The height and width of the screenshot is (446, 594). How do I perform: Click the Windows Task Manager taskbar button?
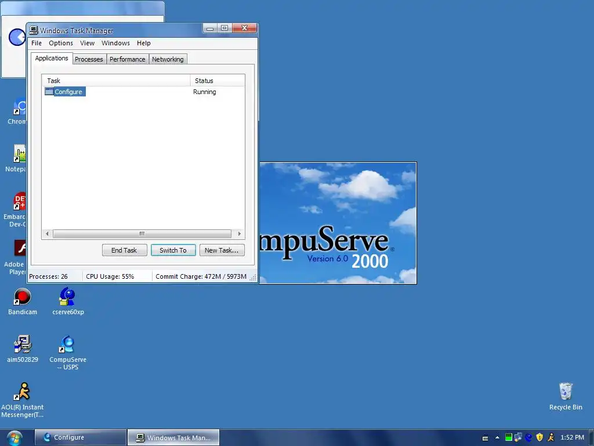tap(173, 437)
